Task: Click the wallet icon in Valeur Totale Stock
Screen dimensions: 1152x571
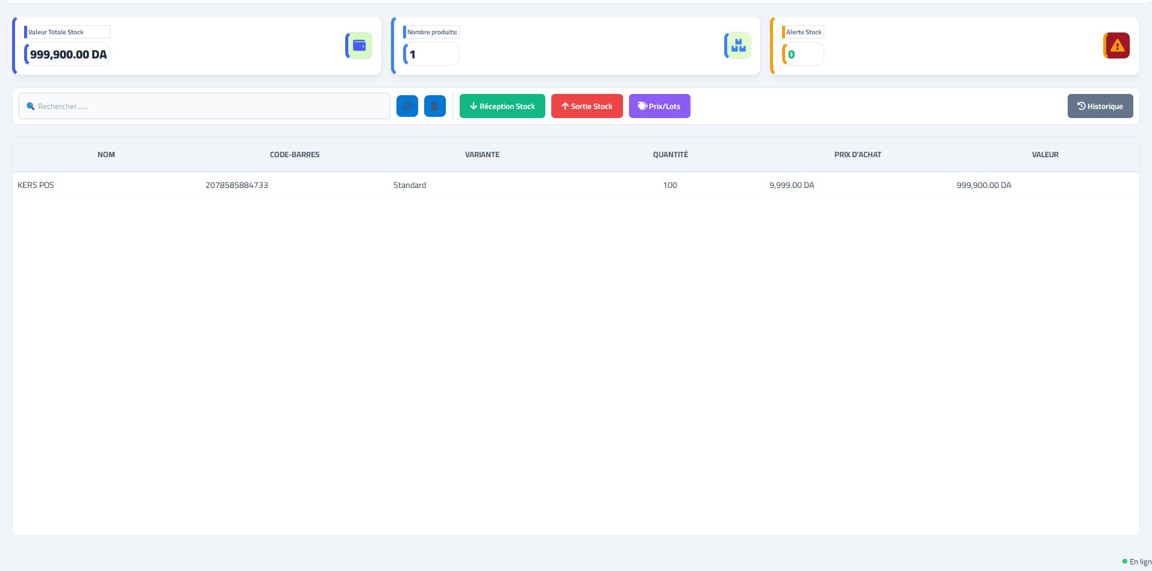Action: click(360, 46)
